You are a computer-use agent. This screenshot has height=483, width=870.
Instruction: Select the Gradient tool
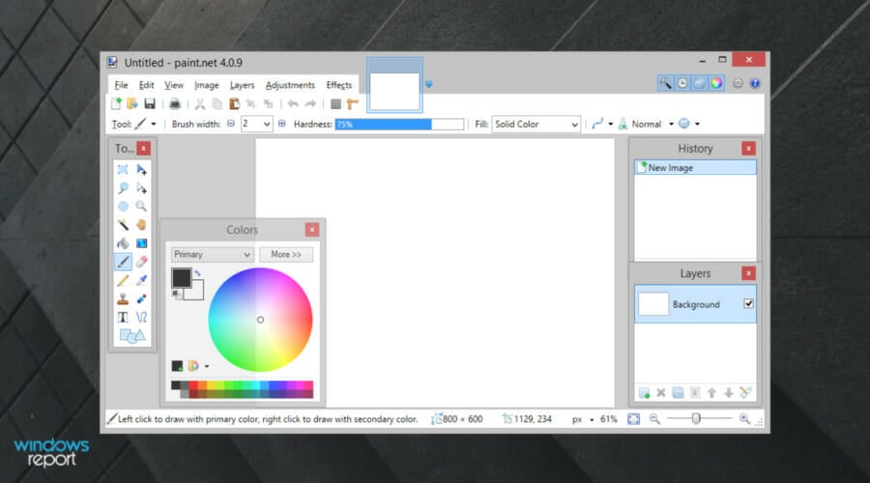coord(141,243)
